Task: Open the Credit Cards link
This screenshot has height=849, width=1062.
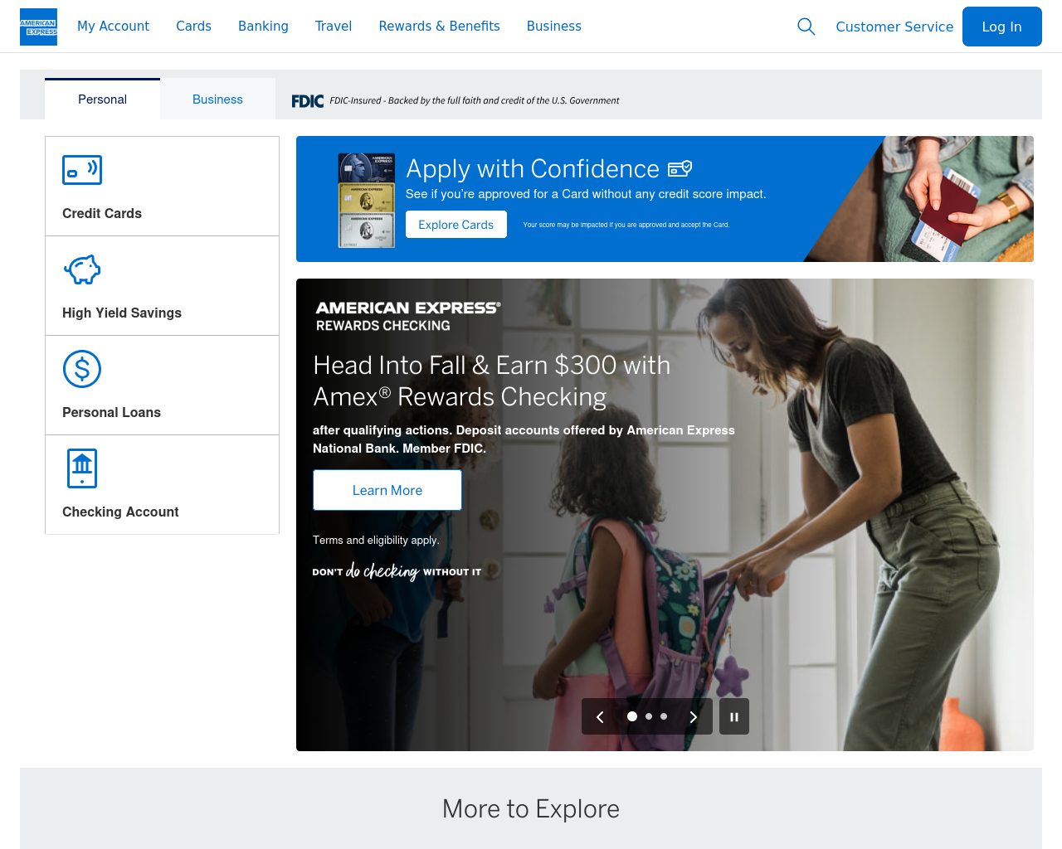Action: tap(102, 213)
